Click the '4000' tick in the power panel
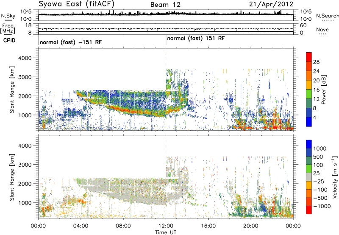 click(x=25, y=58)
